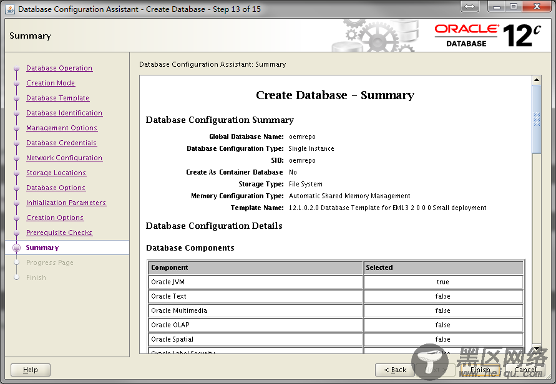Image resolution: width=556 pixels, height=384 pixels.
Task: Click the Container Database value 'No'
Action: point(293,172)
